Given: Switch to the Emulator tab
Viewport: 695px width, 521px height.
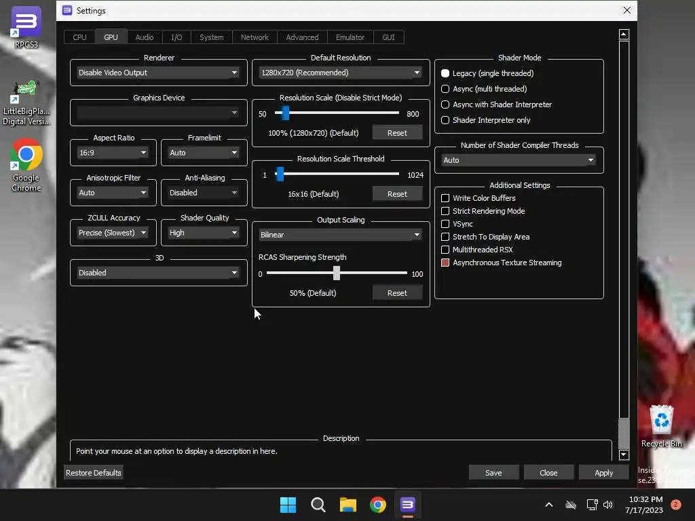Looking at the screenshot, I should pos(350,37).
